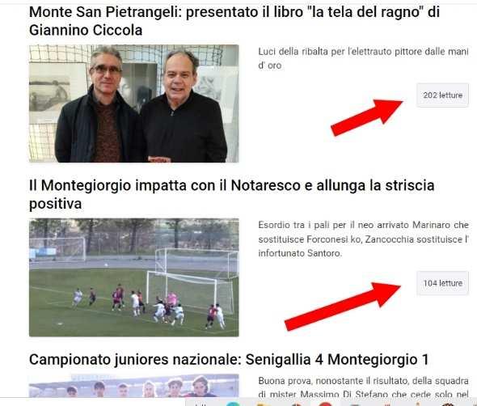The height and width of the screenshot is (406, 477).
Task: Click the dark icon at taskbar's right end
Action: tap(448, 404)
